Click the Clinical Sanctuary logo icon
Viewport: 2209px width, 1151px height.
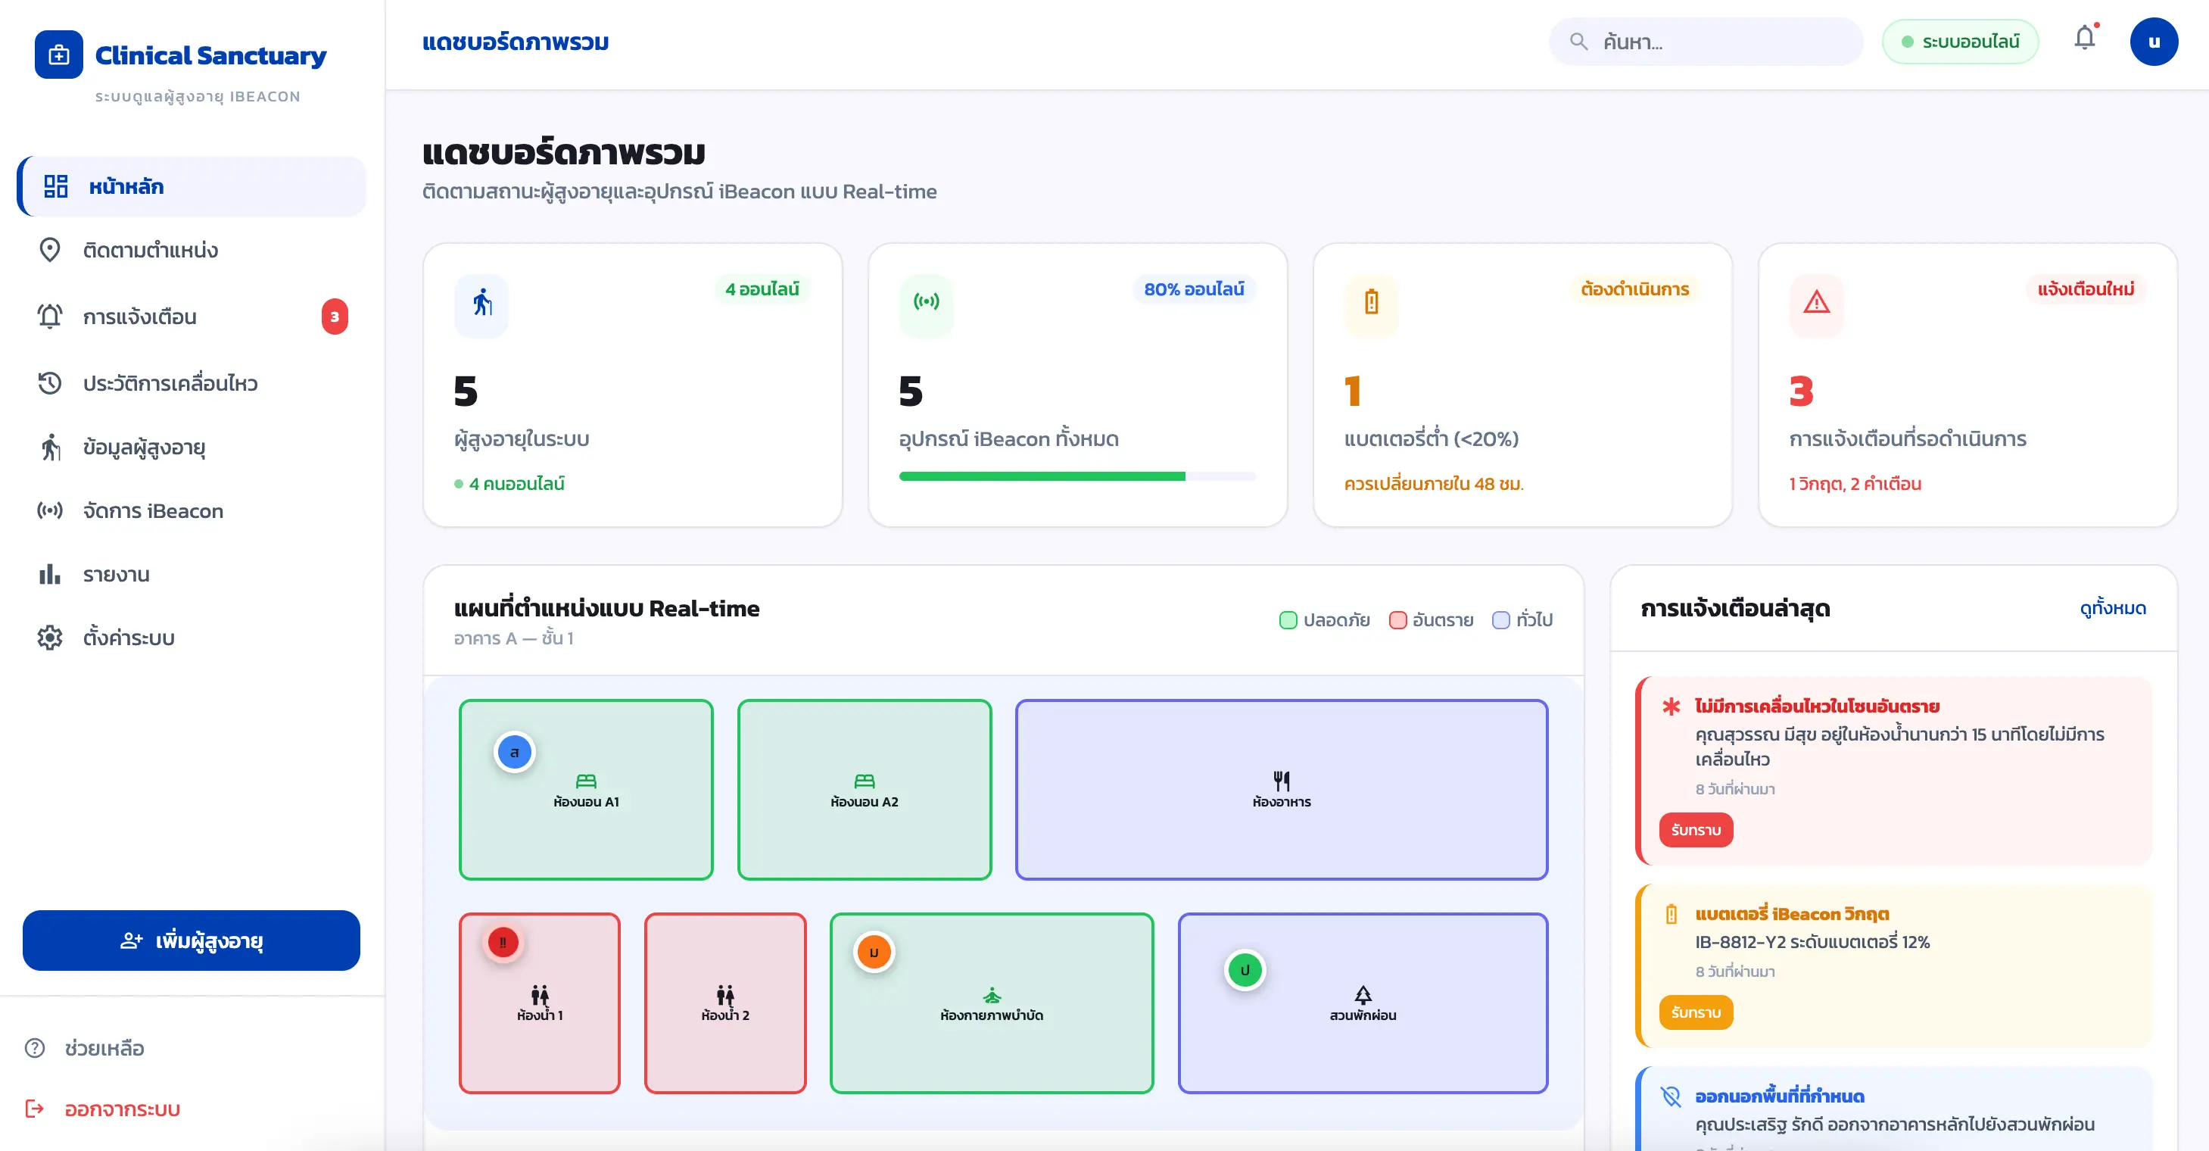click(x=58, y=55)
